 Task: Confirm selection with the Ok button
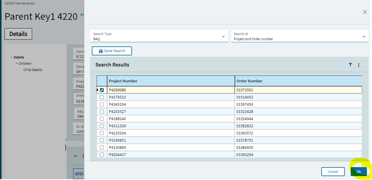(x=359, y=172)
